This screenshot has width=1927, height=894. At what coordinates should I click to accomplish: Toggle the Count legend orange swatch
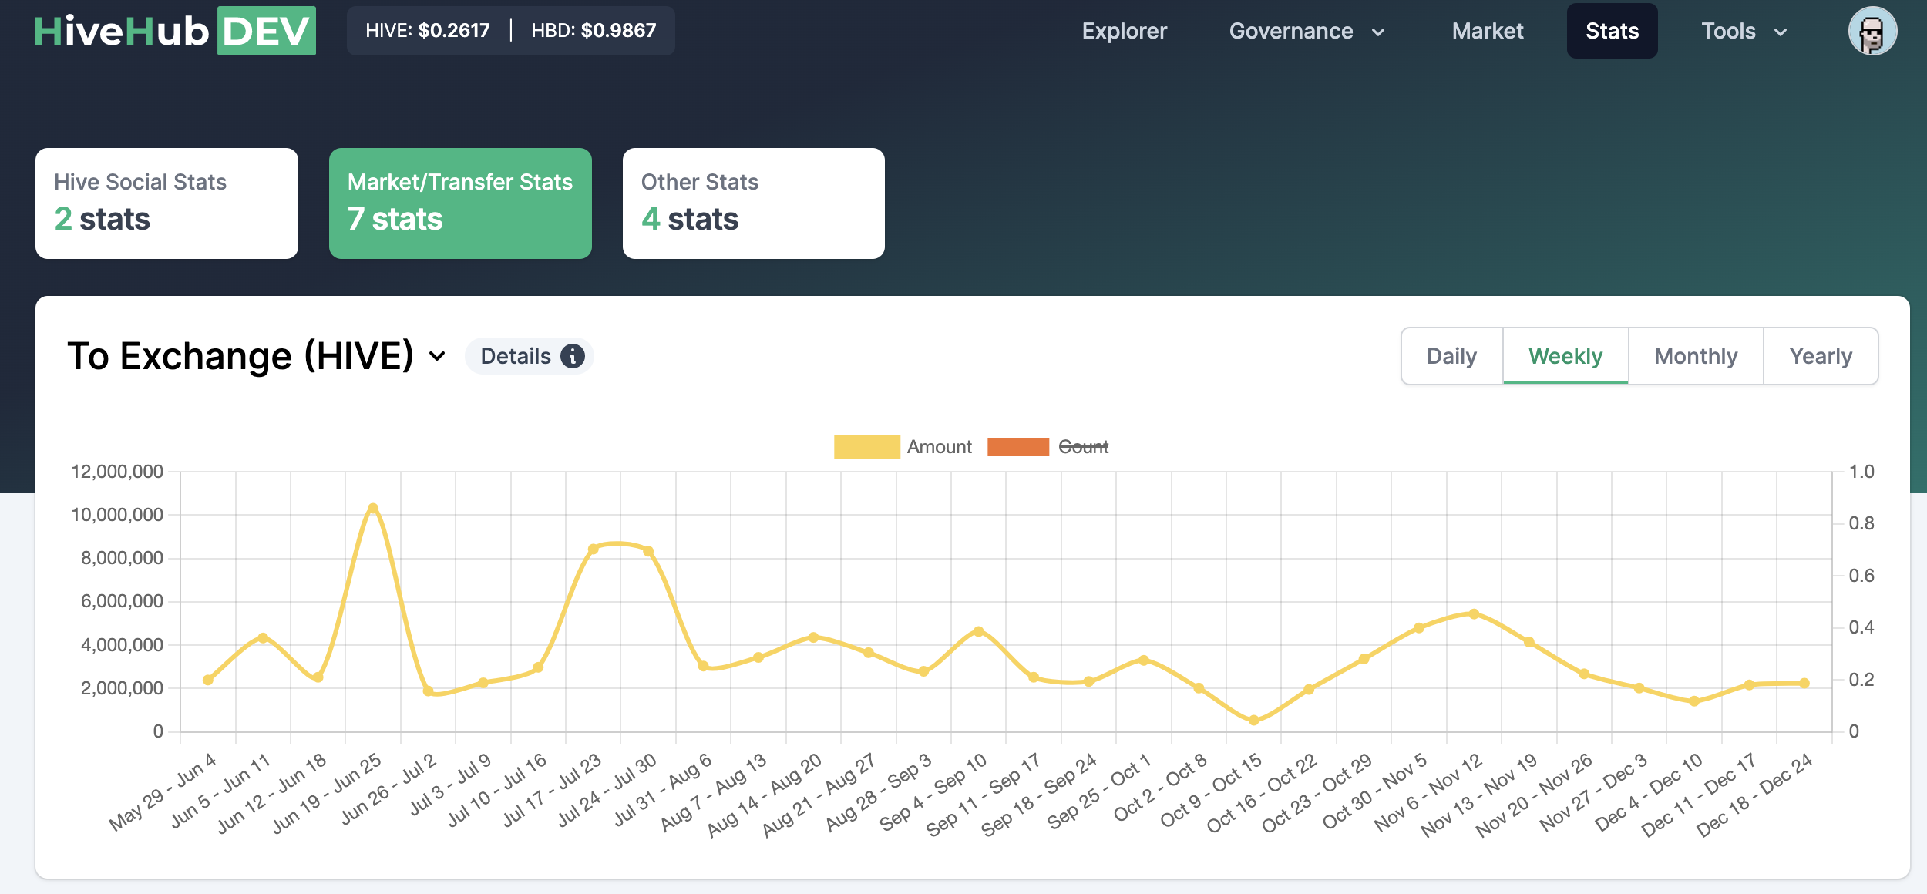click(1018, 447)
